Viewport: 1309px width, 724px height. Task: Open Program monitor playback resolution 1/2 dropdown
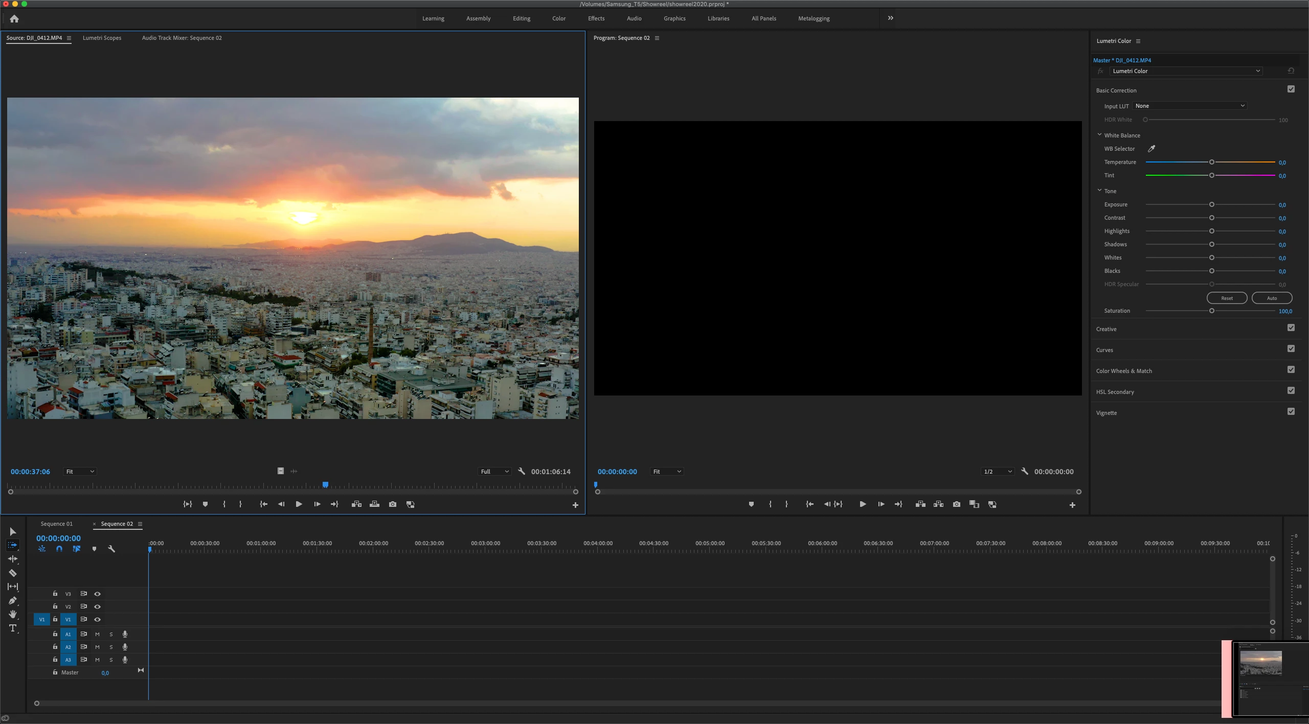coord(998,472)
